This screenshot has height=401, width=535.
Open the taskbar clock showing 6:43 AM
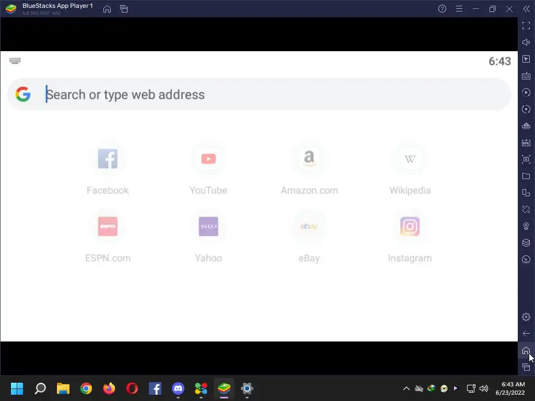tap(510, 388)
